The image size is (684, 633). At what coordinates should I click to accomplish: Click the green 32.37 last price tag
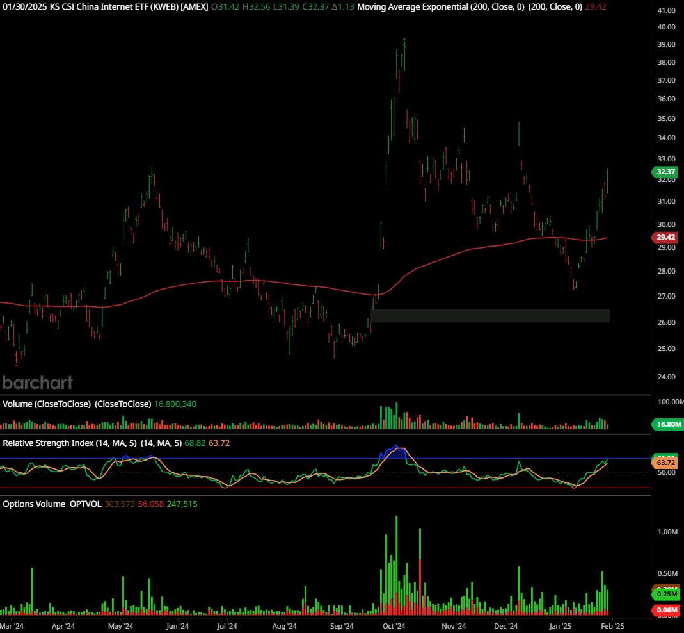[x=665, y=172]
